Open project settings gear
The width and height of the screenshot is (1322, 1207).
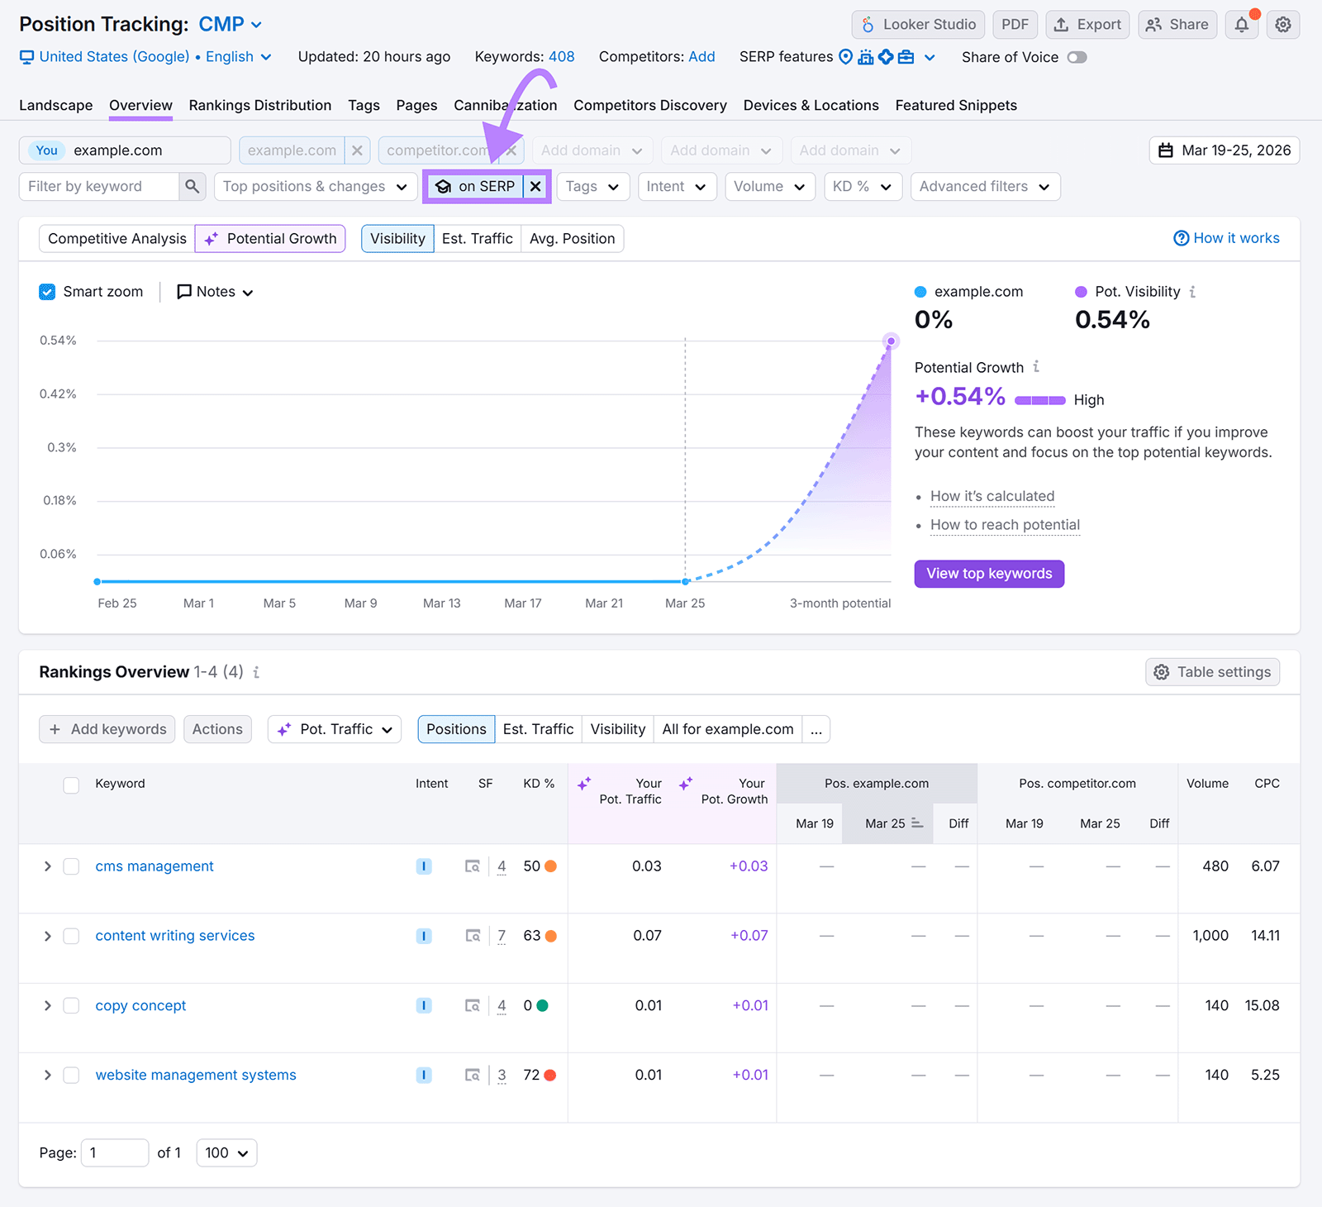pos(1282,24)
